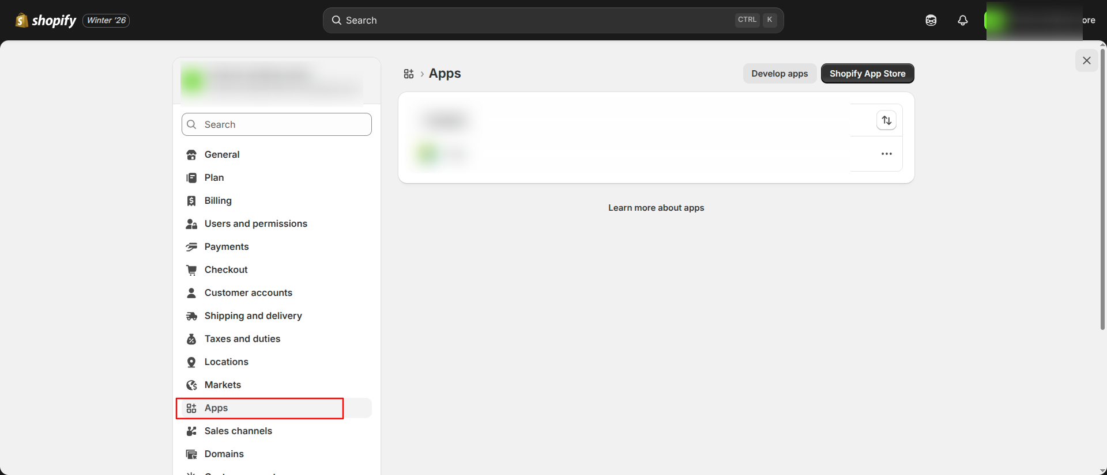The image size is (1107, 475).
Task: Open General settings
Action: point(222,154)
